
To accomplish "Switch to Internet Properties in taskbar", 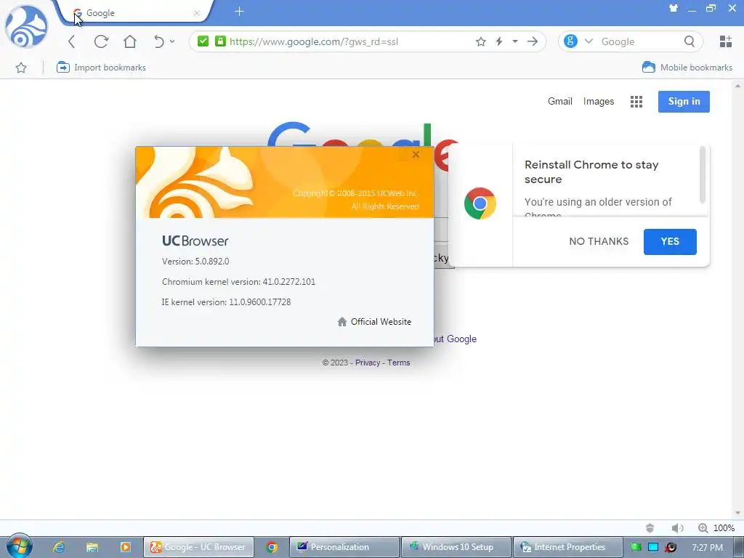I will [568, 547].
